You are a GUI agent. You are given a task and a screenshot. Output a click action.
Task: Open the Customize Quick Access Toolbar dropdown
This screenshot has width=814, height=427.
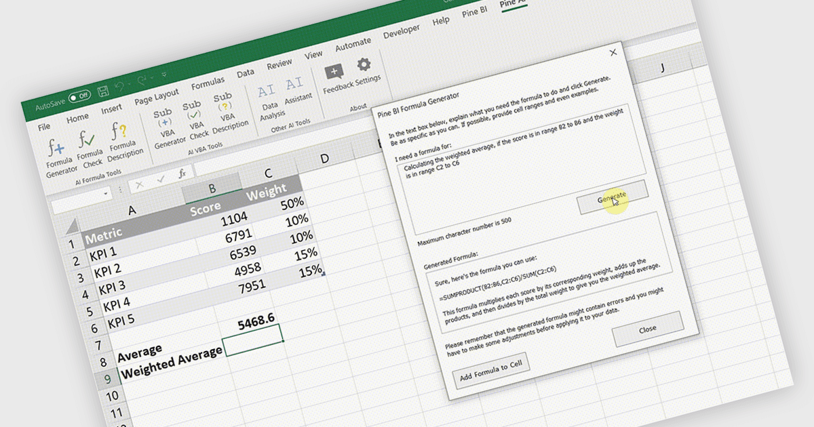(x=163, y=75)
